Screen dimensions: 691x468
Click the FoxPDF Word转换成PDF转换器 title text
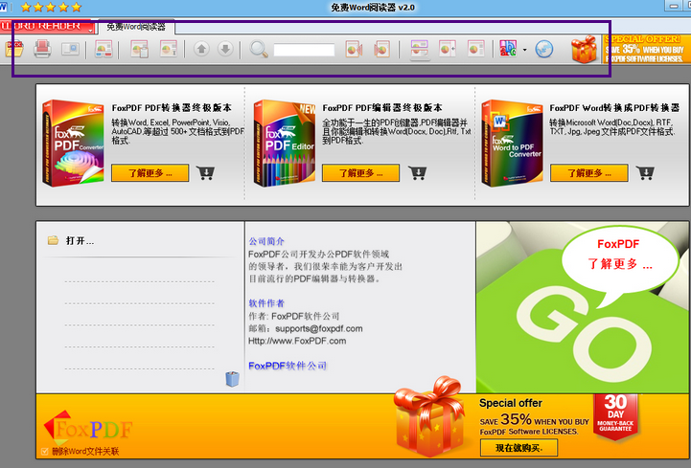tap(614, 108)
